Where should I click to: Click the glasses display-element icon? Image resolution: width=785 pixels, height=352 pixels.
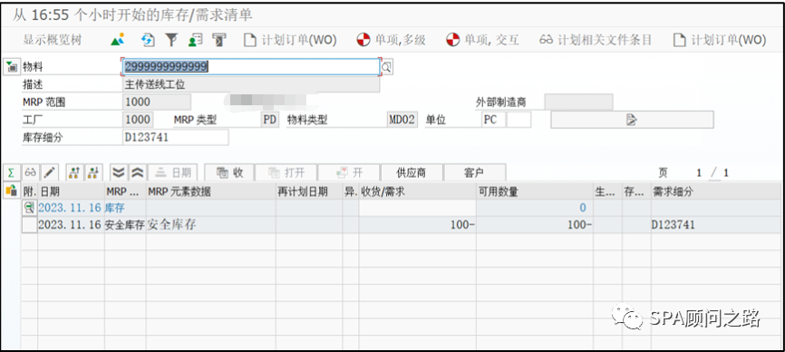(31, 172)
